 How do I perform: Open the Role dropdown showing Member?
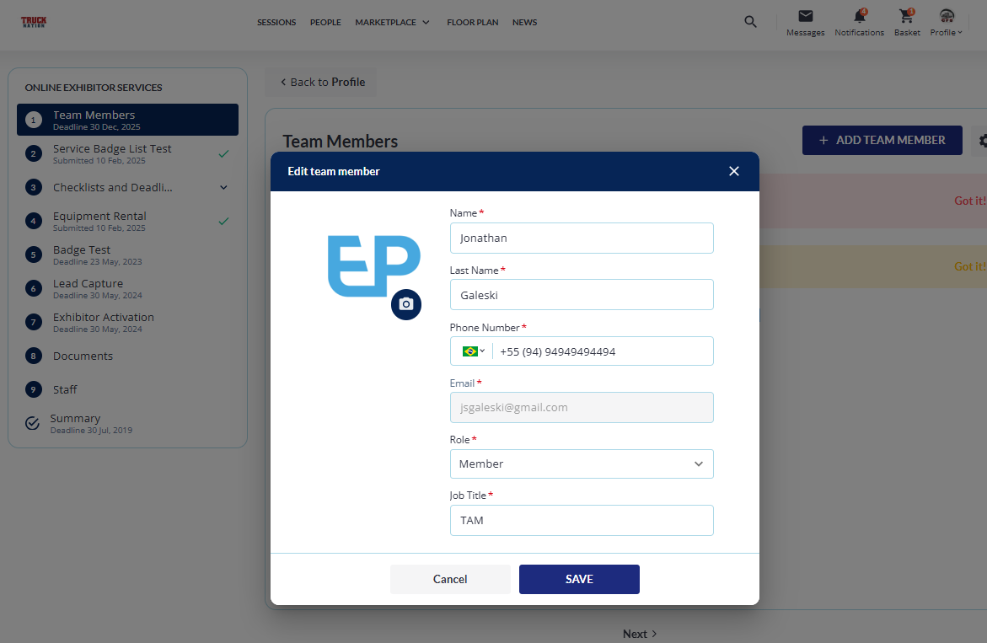click(582, 463)
